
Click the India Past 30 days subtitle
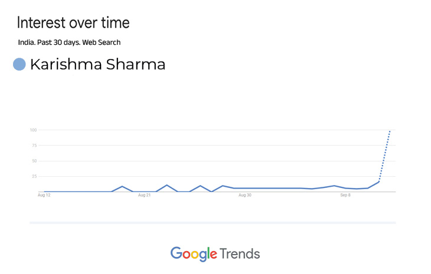click(69, 42)
